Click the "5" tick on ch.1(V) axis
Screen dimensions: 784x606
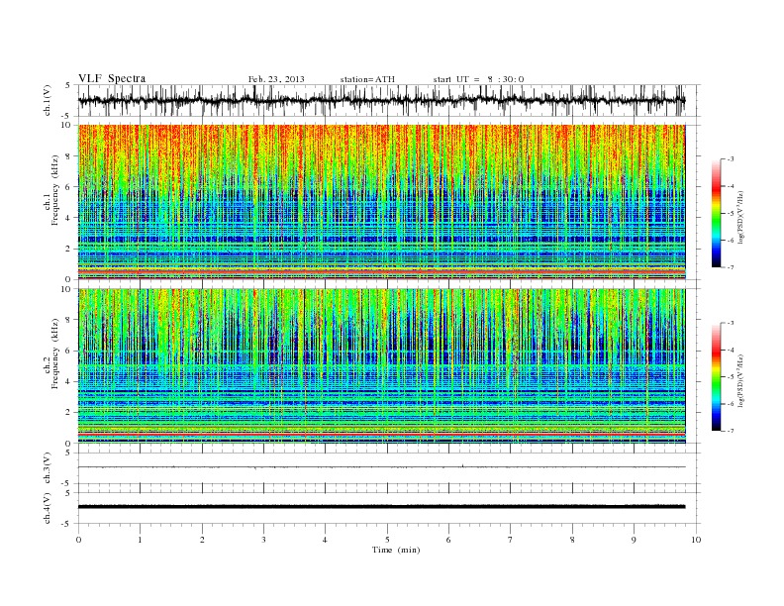pyautogui.click(x=67, y=85)
